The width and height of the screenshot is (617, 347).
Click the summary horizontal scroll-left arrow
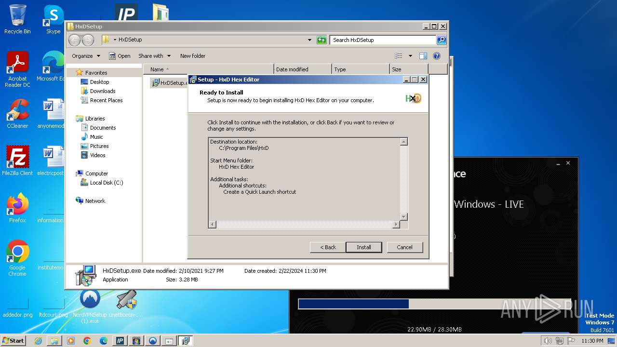pyautogui.click(x=213, y=225)
